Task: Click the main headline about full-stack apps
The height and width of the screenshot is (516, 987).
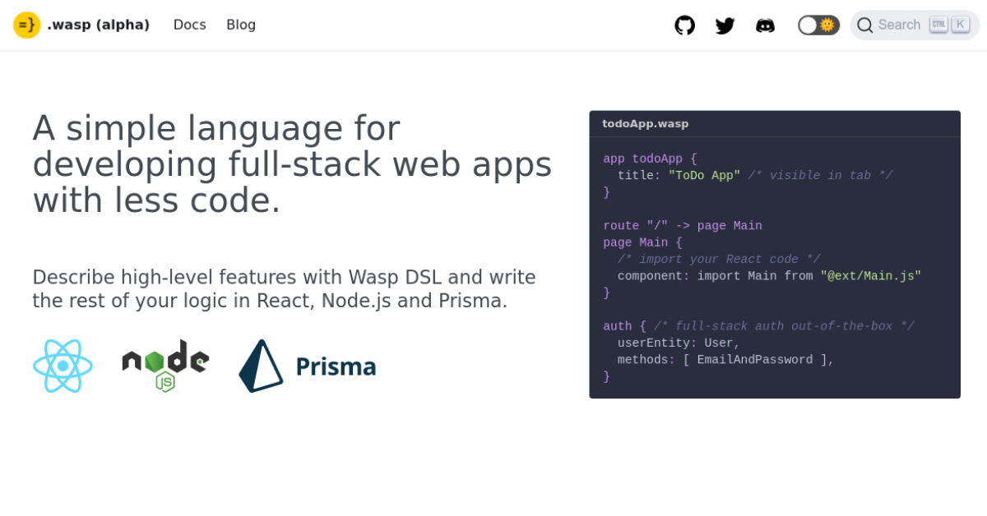Action: (292, 164)
